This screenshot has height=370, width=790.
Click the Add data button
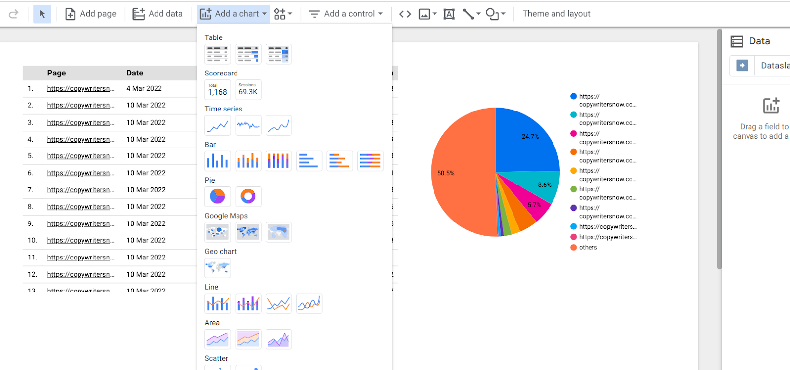[158, 14]
